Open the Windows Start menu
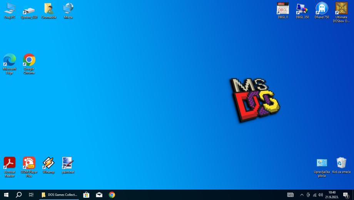354x200 pixels. tap(6, 195)
